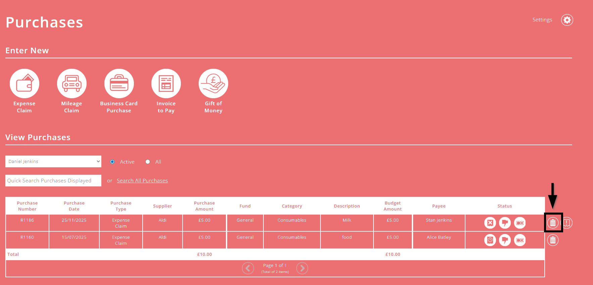Select the All radio button
This screenshot has height=285, width=593.
pos(148,162)
